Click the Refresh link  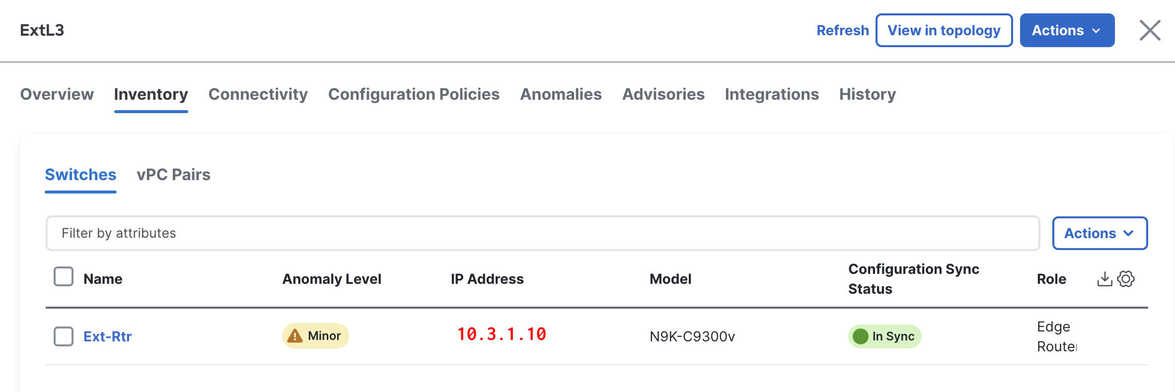[842, 30]
